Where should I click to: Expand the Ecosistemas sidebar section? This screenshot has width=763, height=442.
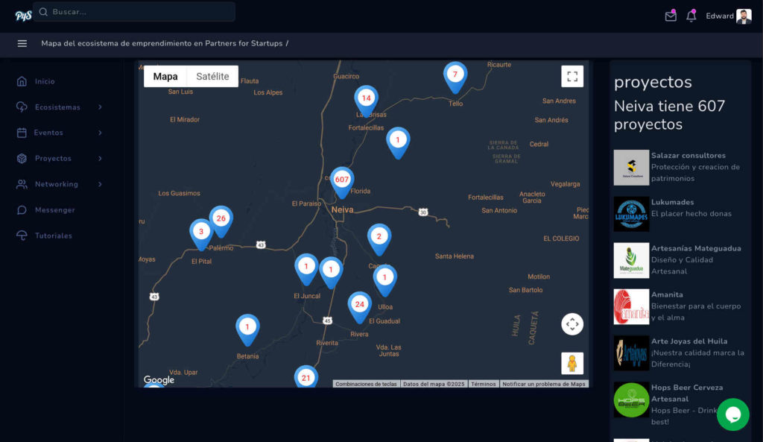pos(60,107)
